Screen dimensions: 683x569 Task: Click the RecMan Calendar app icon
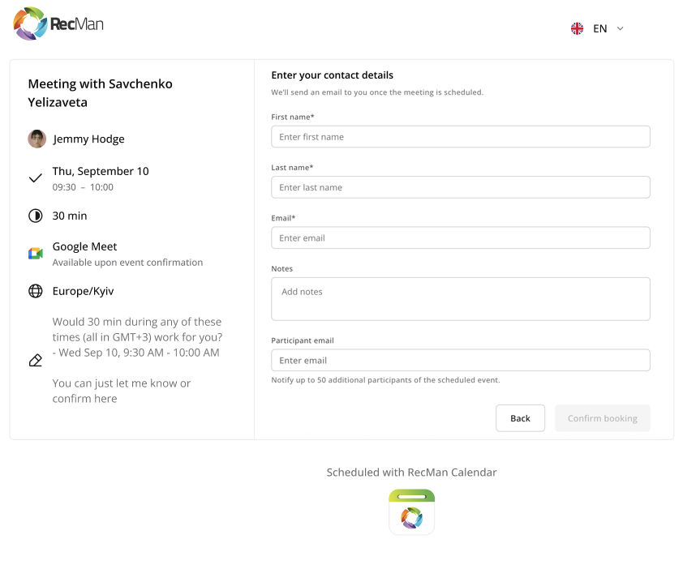coord(412,511)
